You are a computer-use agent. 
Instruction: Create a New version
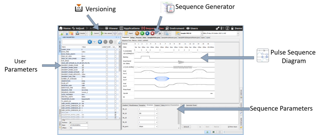pyautogui.click(x=106, y=33)
